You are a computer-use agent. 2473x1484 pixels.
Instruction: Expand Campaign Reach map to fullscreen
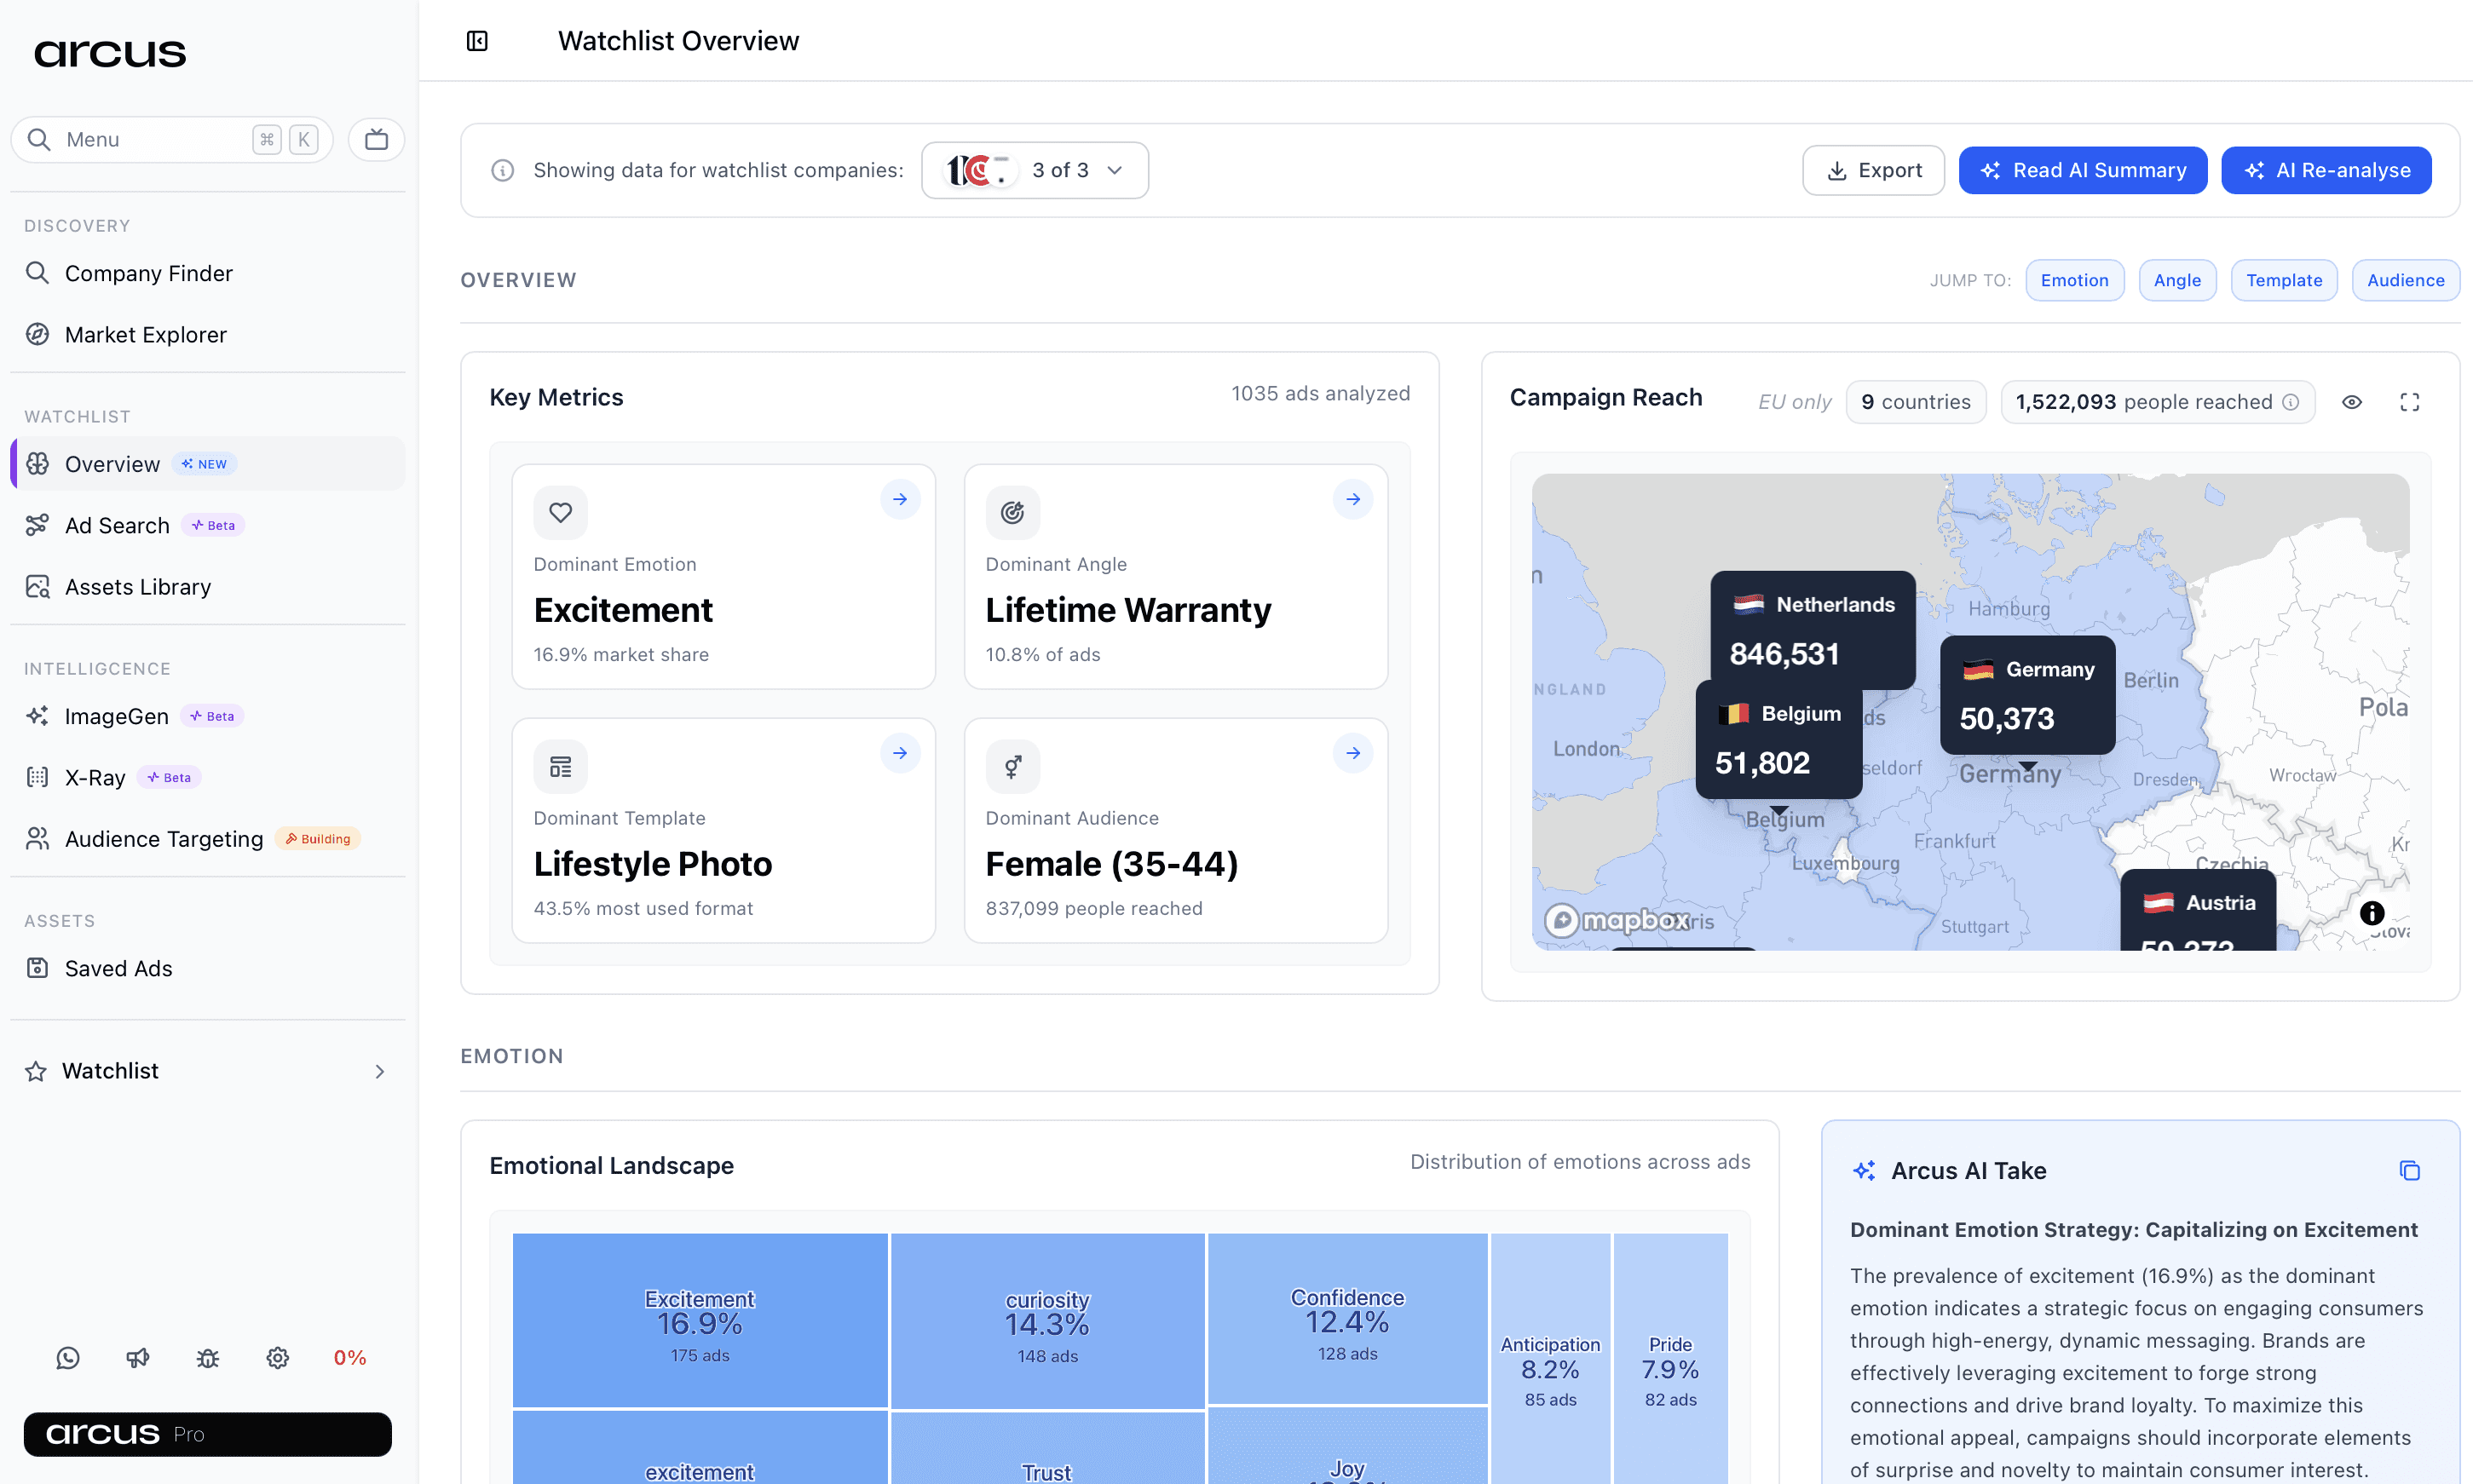point(2409,401)
